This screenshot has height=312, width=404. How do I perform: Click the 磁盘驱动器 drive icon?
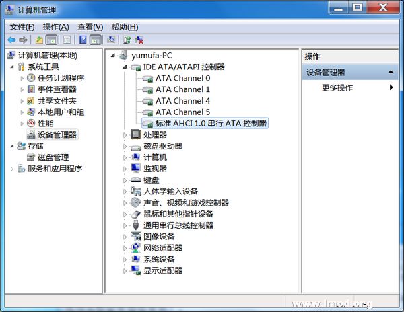coord(135,147)
